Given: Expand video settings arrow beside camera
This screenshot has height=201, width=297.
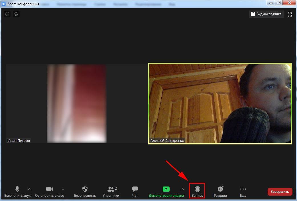Looking at the screenshot, I should (x=63, y=189).
